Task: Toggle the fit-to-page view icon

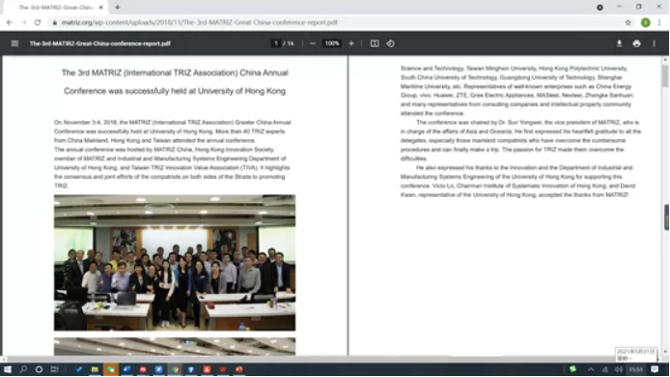Action: 375,43
